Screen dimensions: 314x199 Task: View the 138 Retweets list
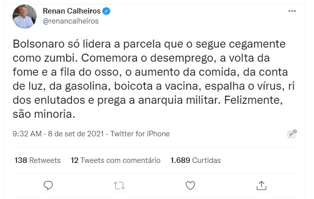(x=38, y=160)
